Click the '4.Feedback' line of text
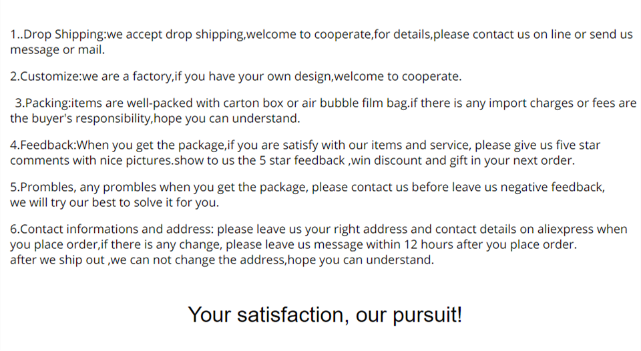641x351 pixels. (x=305, y=145)
